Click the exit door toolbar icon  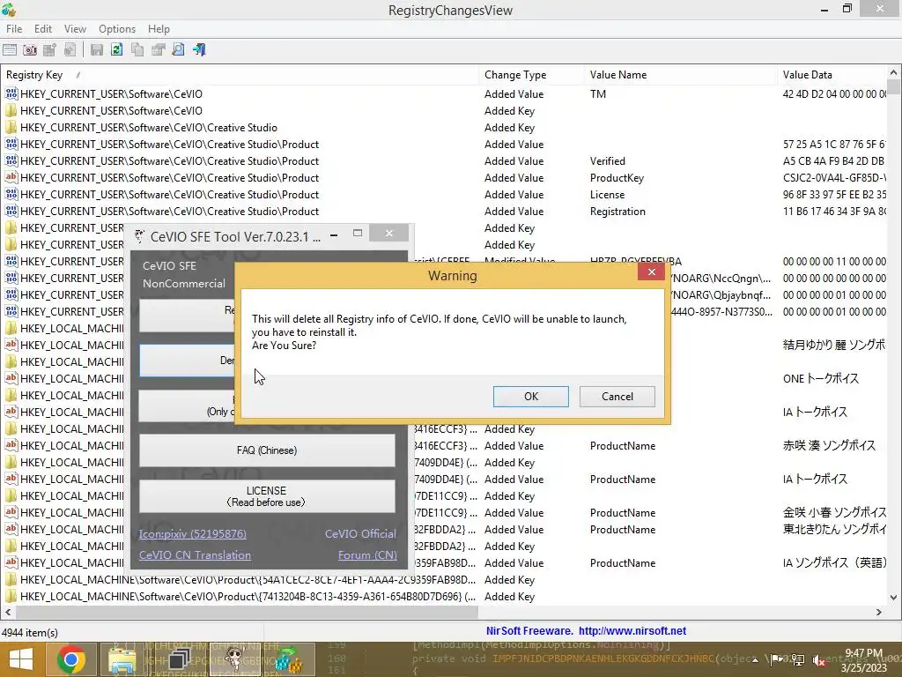coord(199,50)
